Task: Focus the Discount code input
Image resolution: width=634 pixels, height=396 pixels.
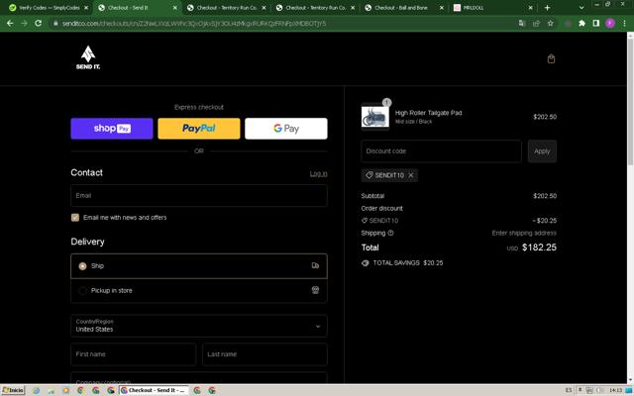Action: point(441,151)
